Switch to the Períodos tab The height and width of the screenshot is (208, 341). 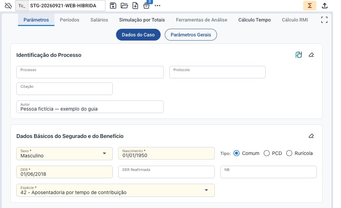pyautogui.click(x=70, y=20)
